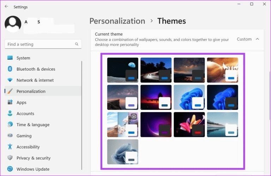Select the purple Glow arc theme
The height and width of the screenshot is (176, 271).
[156, 125]
